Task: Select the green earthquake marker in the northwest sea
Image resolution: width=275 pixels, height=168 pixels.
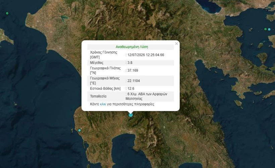Action: tap(7, 13)
